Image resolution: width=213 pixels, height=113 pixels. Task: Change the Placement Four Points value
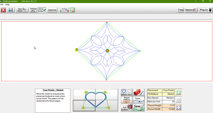coord(169,90)
